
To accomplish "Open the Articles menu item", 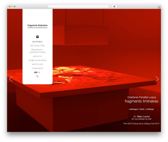I will (x=37, y=64).
